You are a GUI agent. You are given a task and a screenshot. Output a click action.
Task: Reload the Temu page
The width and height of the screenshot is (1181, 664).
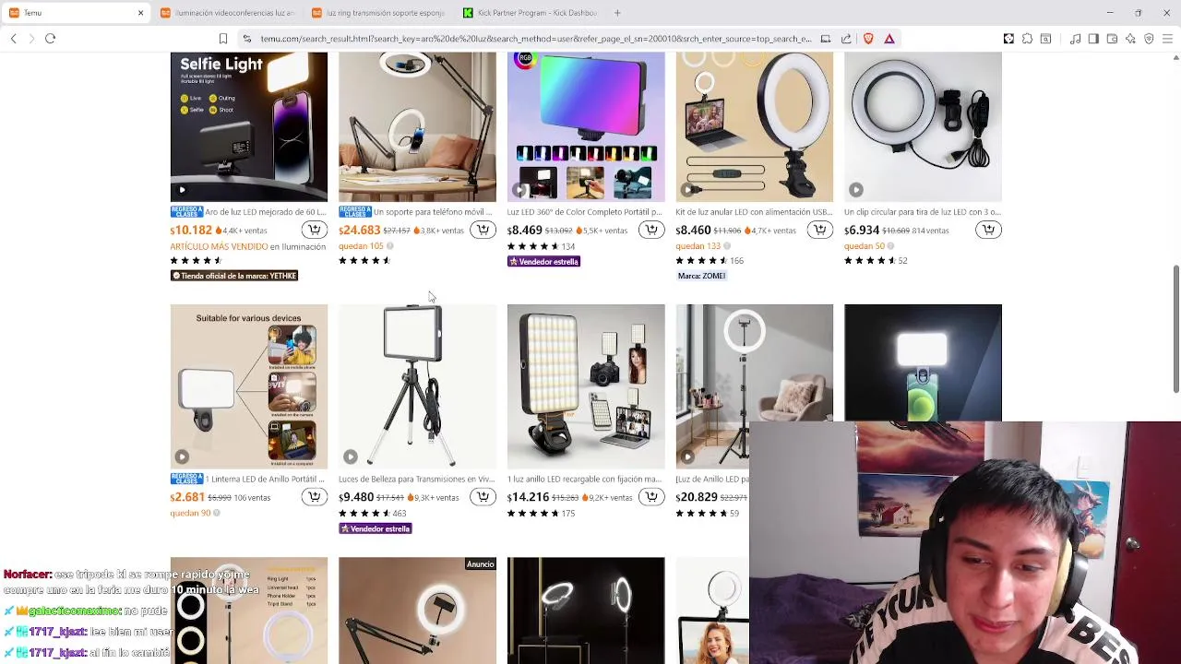(x=51, y=39)
